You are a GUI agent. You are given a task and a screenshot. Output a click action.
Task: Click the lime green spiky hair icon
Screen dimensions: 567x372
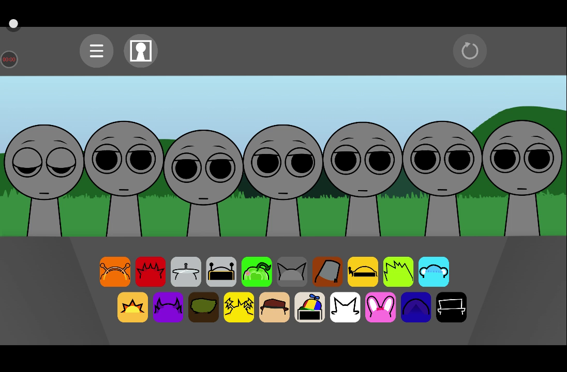(x=398, y=272)
